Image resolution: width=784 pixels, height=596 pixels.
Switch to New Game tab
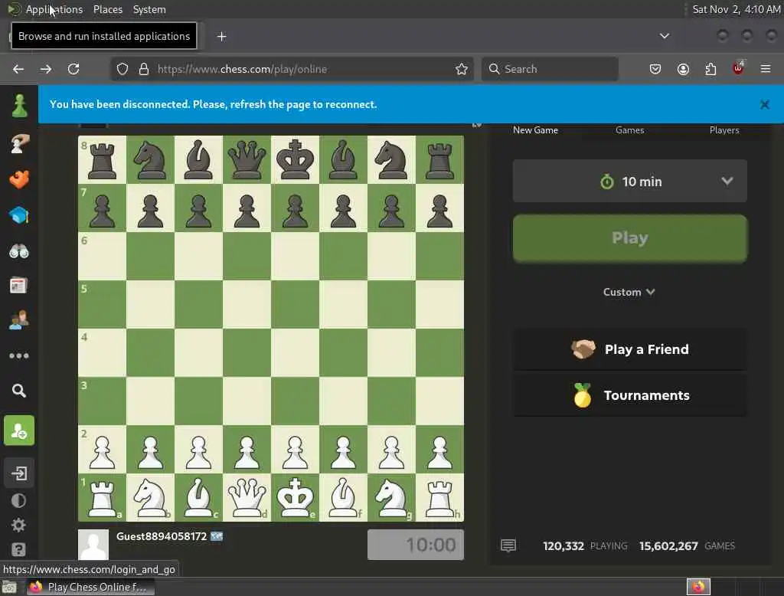(535, 130)
